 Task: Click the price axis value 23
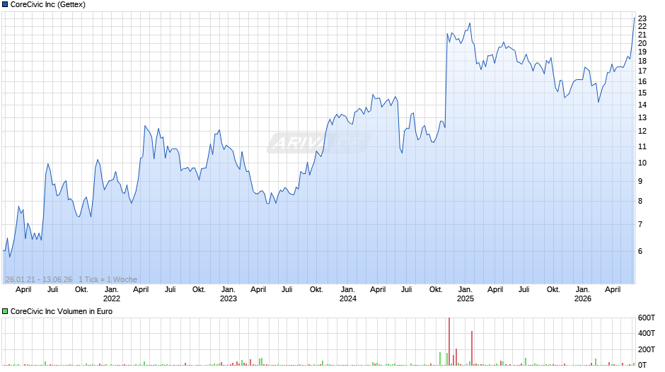pos(642,18)
